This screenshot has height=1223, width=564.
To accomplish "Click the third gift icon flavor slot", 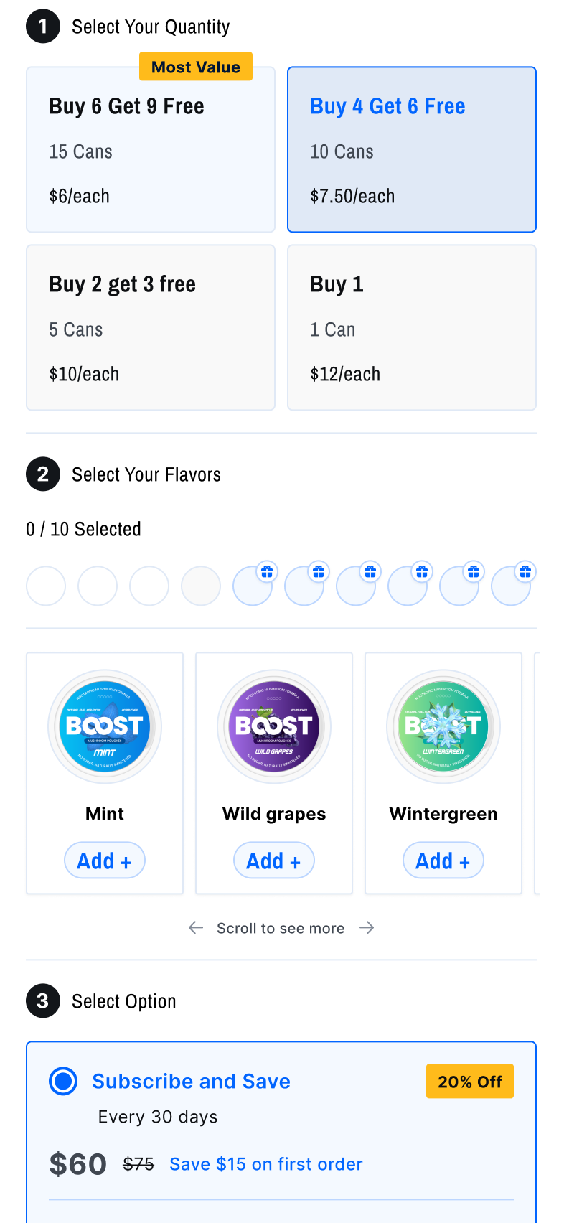I will click(x=356, y=586).
